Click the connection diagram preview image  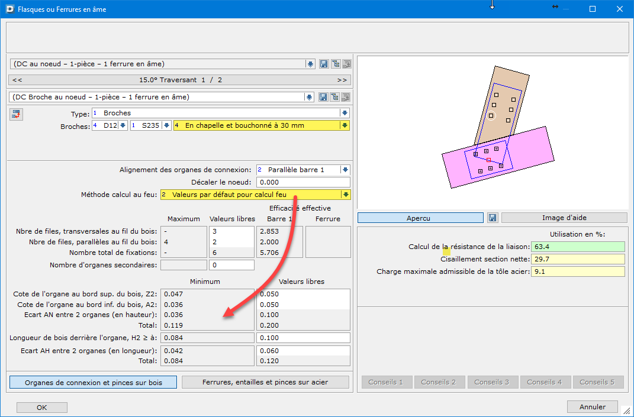point(493,132)
